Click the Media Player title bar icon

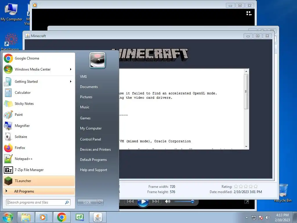(35, 5)
